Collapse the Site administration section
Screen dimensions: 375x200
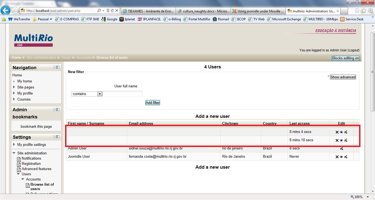(x=14, y=153)
